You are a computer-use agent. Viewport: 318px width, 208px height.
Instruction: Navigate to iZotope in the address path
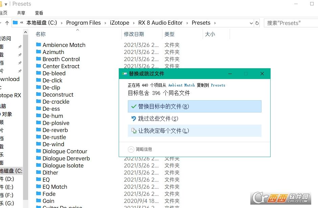tap(119, 23)
